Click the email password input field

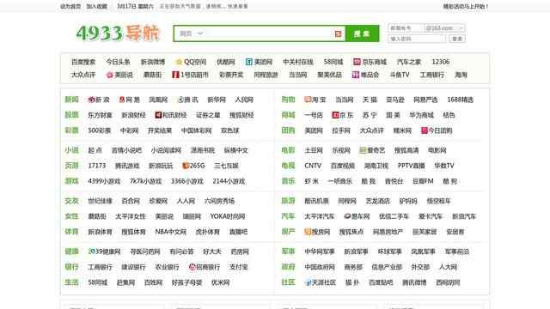pos(417,39)
